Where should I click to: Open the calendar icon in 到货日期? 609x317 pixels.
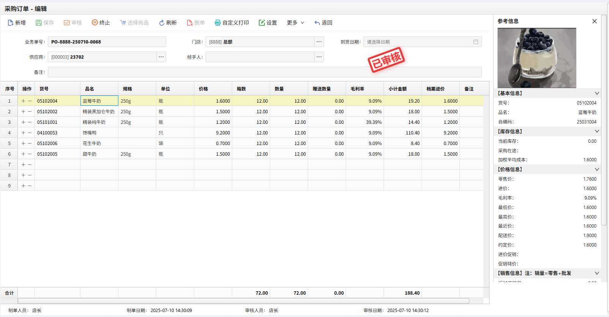coord(476,42)
